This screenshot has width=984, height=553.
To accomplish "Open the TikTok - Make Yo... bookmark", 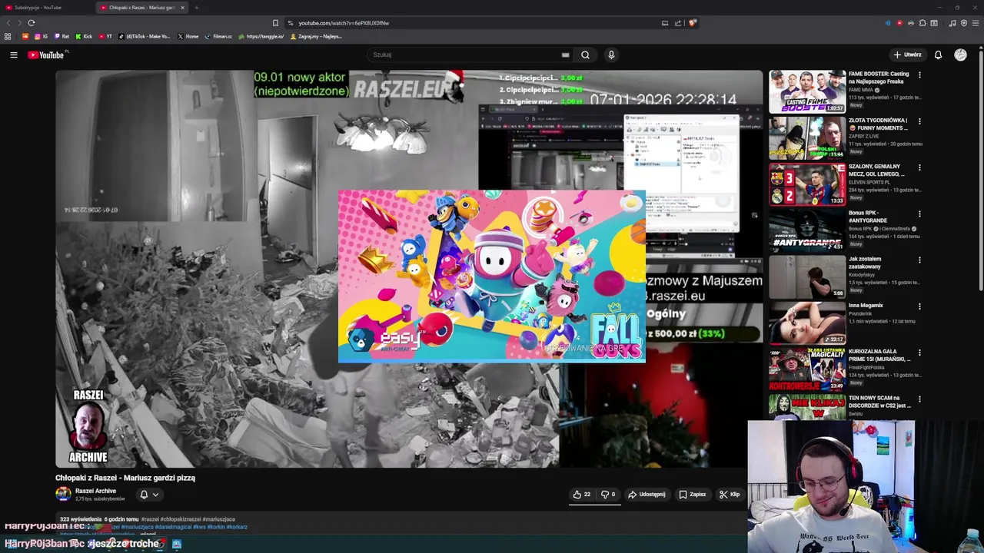I will click(145, 36).
